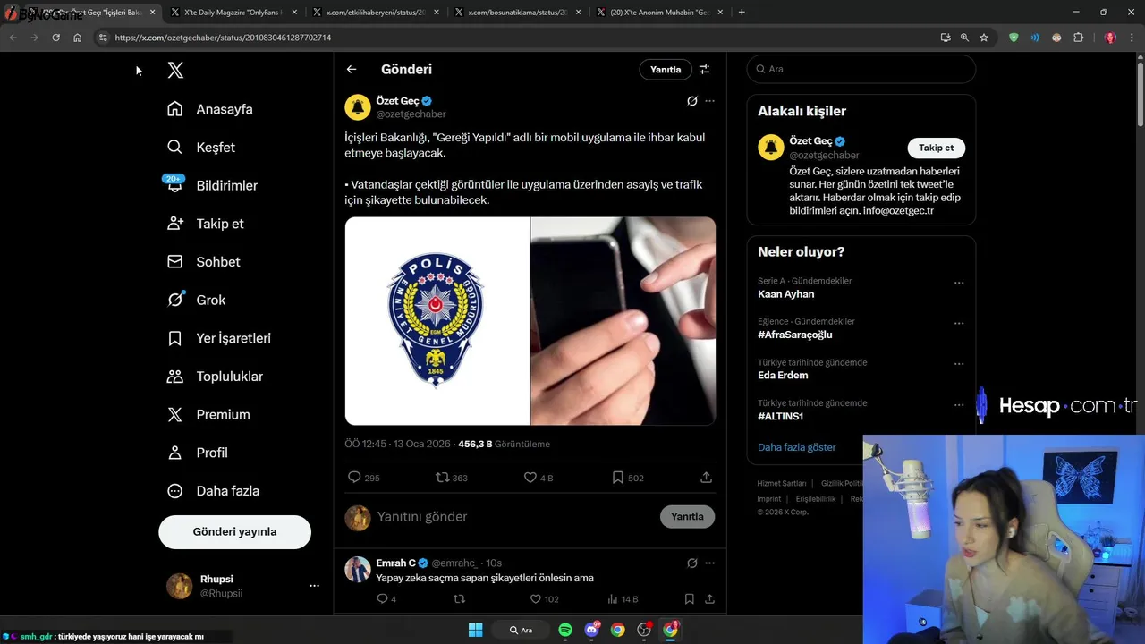Viewport: 1145px width, 644px height.
Task: Click the Ara search field
Action: point(861,69)
